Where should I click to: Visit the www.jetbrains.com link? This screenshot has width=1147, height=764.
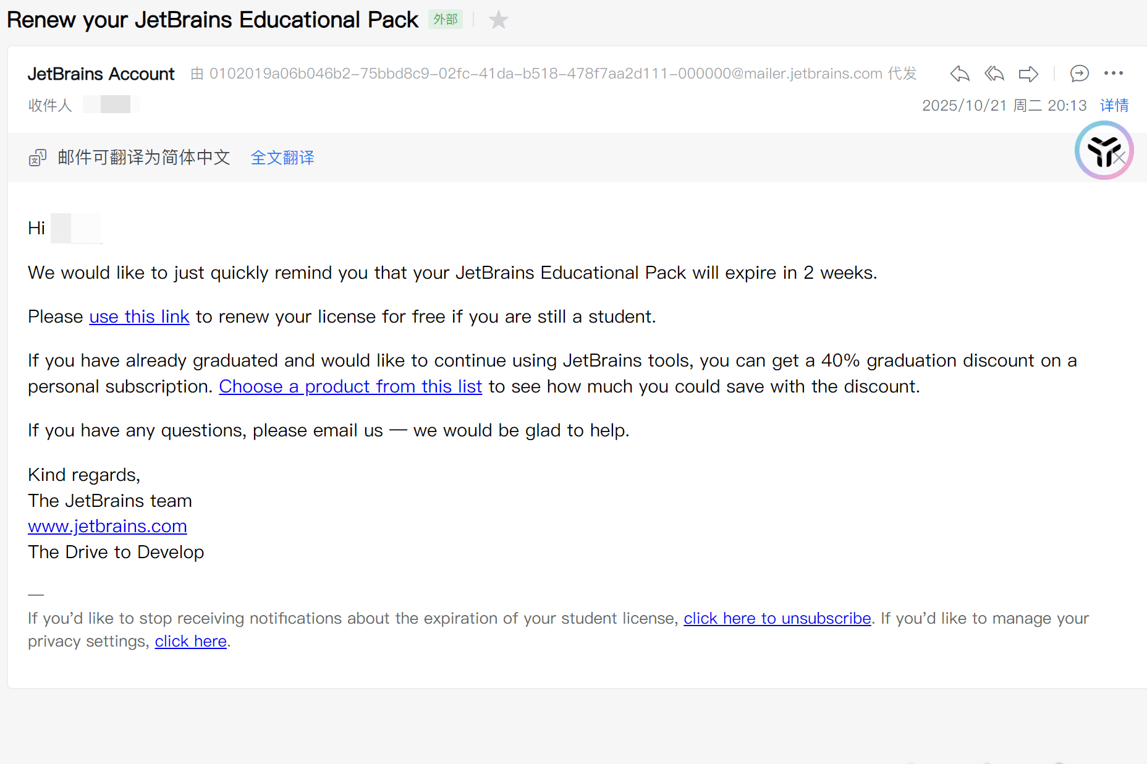(x=107, y=526)
